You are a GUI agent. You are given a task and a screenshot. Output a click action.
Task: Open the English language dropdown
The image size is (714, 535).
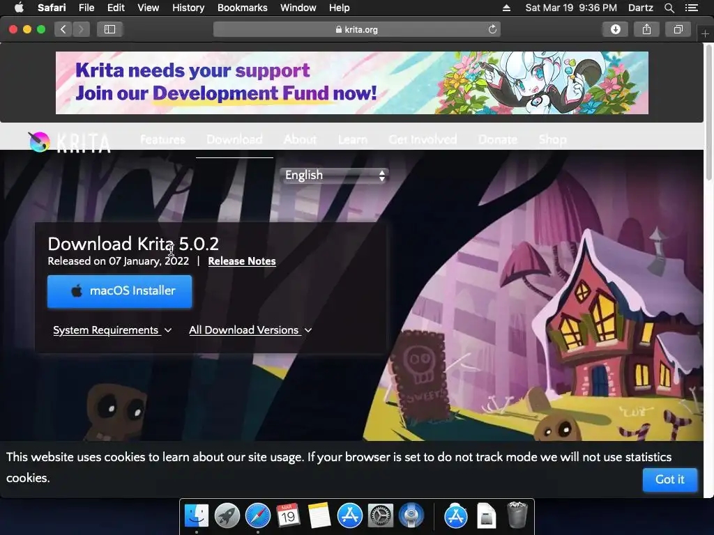334,175
